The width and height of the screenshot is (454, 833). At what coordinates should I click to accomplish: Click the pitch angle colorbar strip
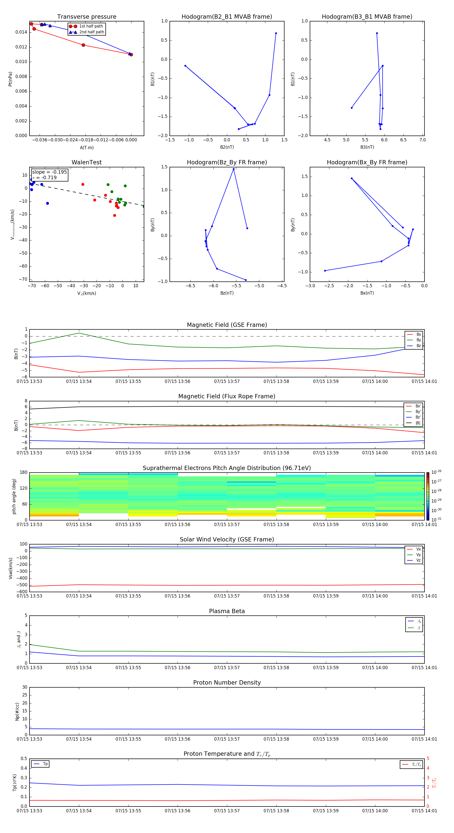click(x=428, y=496)
